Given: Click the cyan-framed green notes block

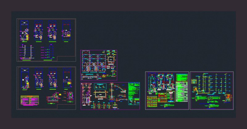Looking at the screenshot, I should 134,94.
